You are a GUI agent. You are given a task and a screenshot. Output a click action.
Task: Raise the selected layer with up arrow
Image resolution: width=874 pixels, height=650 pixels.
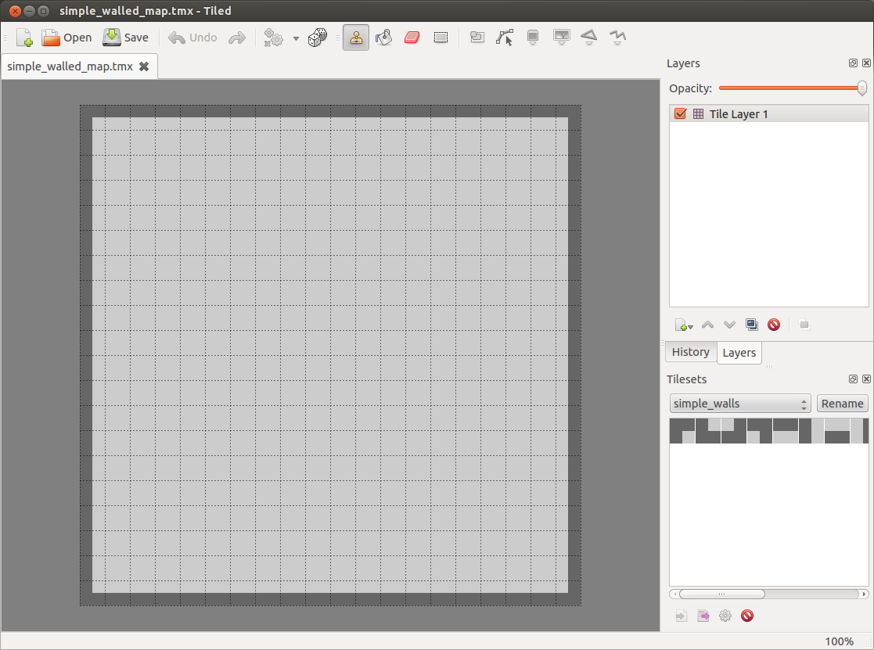tap(707, 324)
